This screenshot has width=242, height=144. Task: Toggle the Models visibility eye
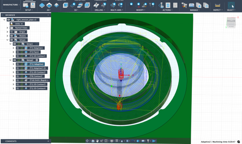tap(12, 36)
